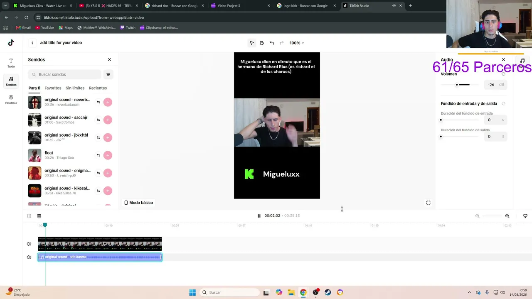Select the 'original sound - ufc.kasma' audio clip
The width and height of the screenshot is (532, 299).
click(x=100, y=257)
